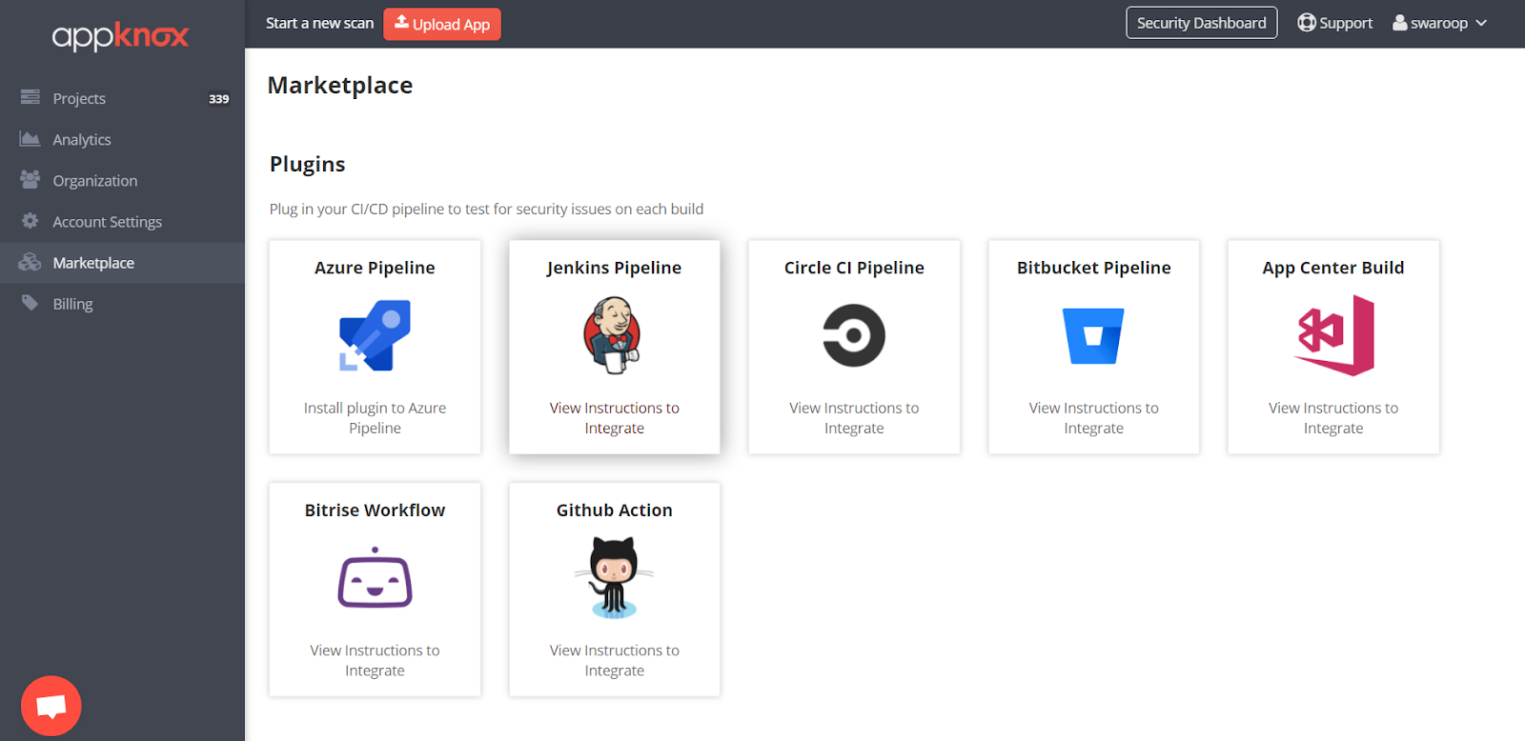Click the swaroop username
The height and width of the screenshot is (741, 1525).
(1439, 23)
